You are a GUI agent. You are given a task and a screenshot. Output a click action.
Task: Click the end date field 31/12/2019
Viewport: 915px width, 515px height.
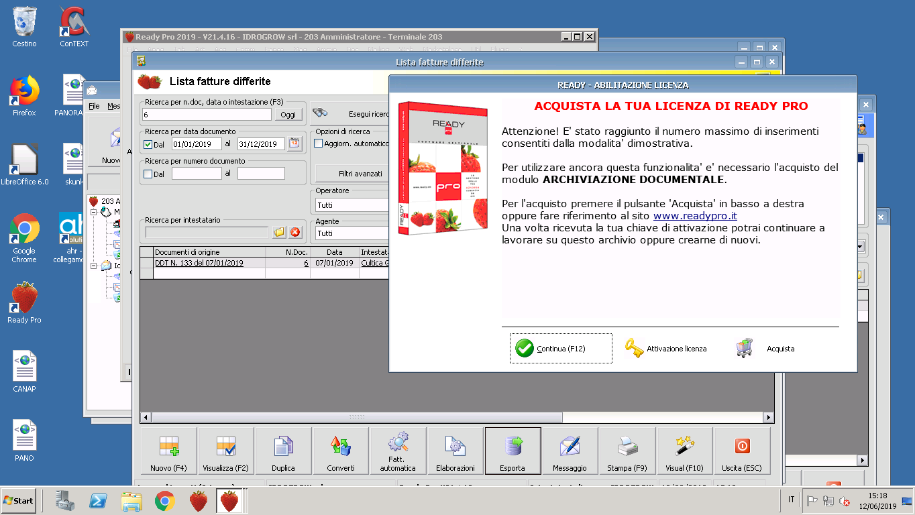[261, 144]
